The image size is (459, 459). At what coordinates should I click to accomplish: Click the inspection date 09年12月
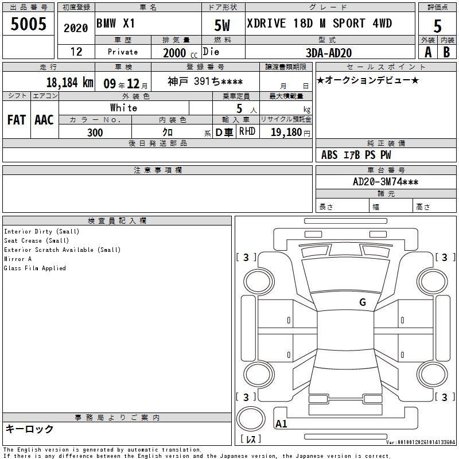(126, 84)
